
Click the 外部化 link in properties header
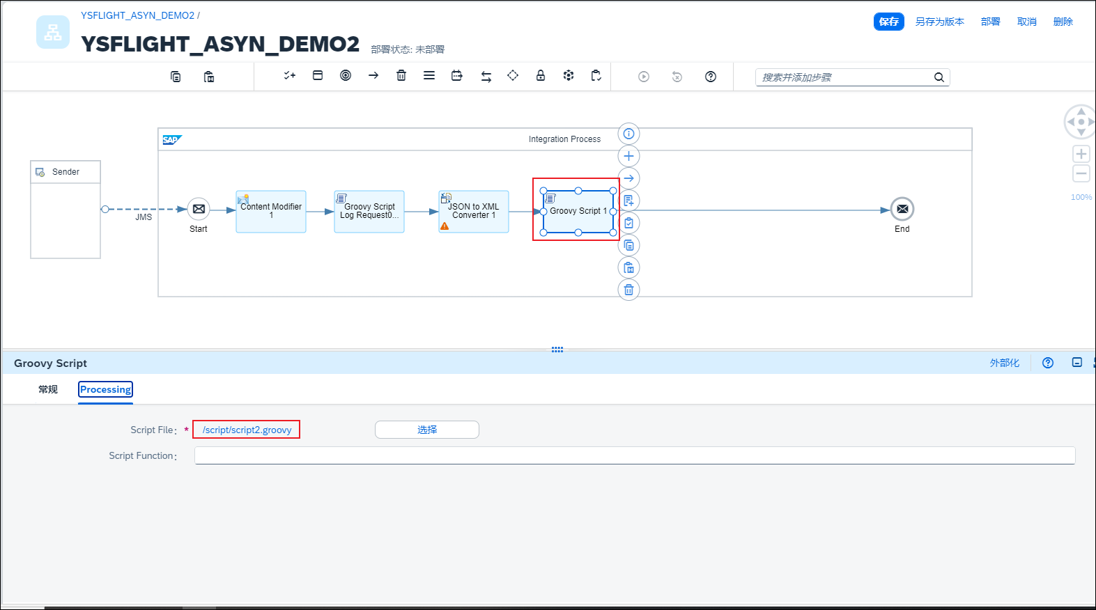coord(1004,363)
